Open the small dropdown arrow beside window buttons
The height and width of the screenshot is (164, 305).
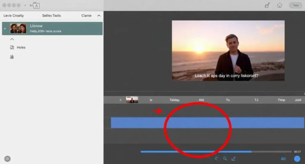(x=25, y=5)
